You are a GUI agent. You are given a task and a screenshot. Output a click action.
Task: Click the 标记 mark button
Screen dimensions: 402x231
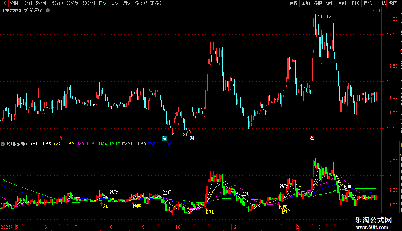click(x=367, y=3)
